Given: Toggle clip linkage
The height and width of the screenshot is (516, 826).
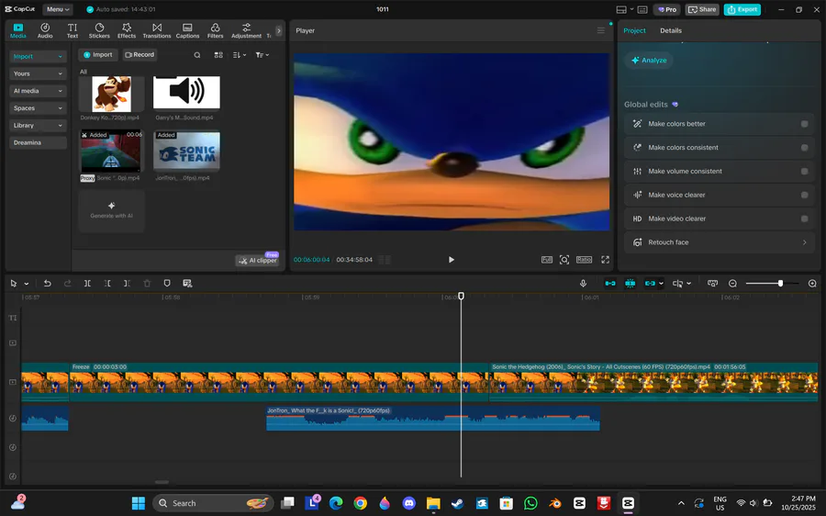Looking at the screenshot, I should pos(650,284).
